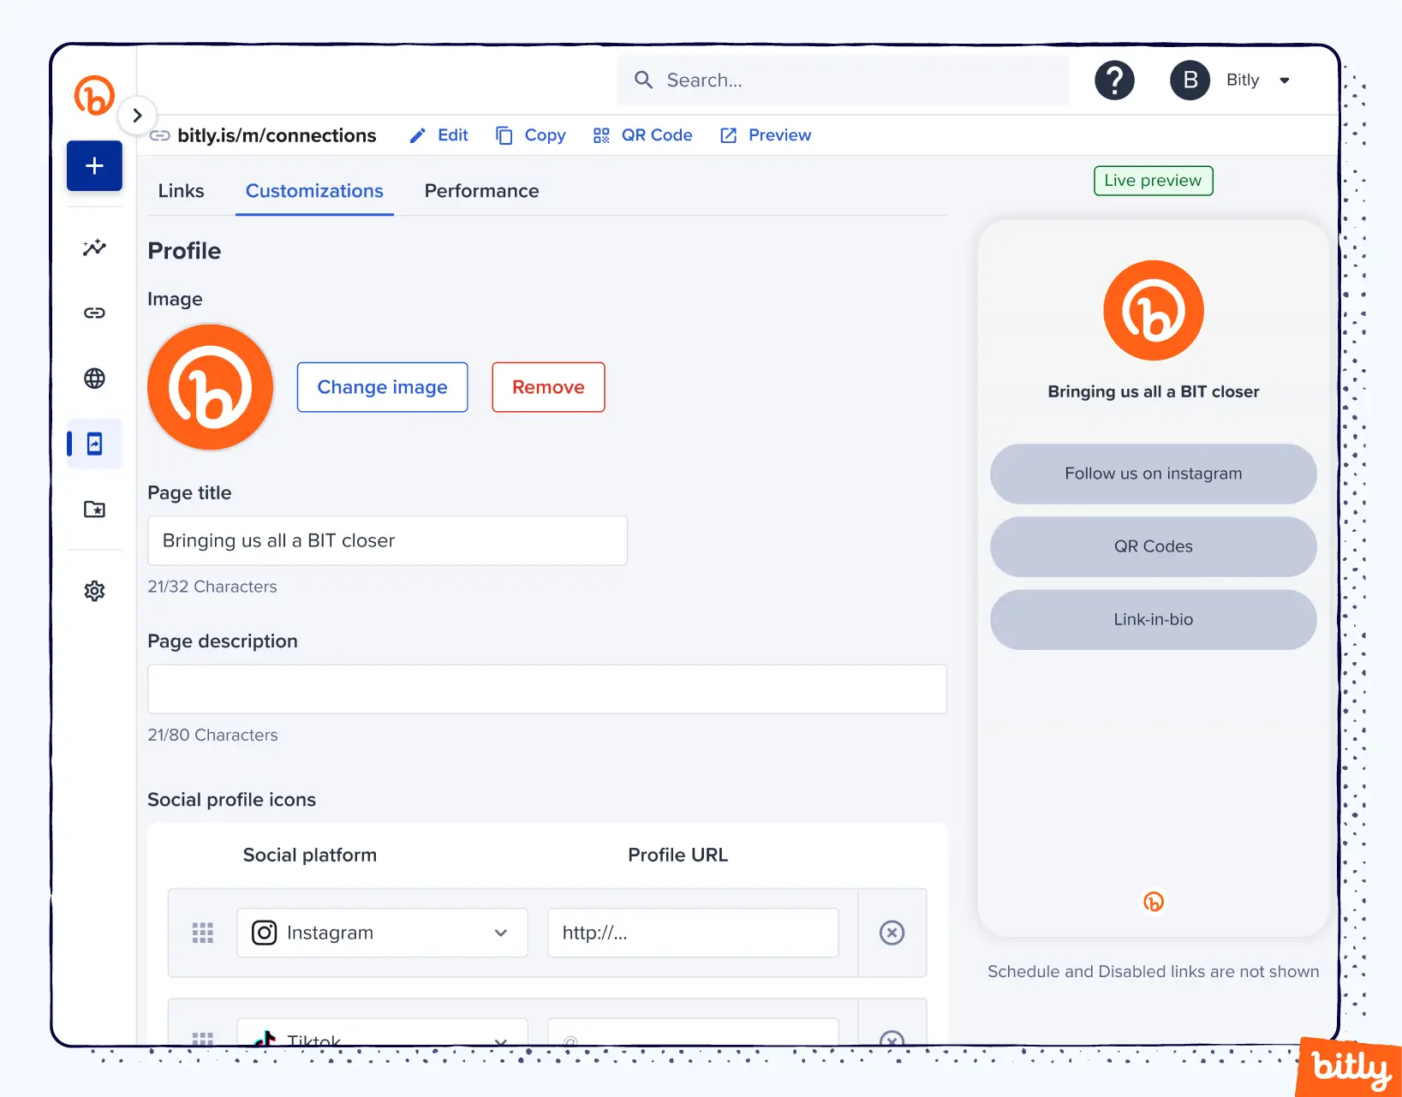
Task: Open the help question mark icon
Action: tap(1114, 80)
